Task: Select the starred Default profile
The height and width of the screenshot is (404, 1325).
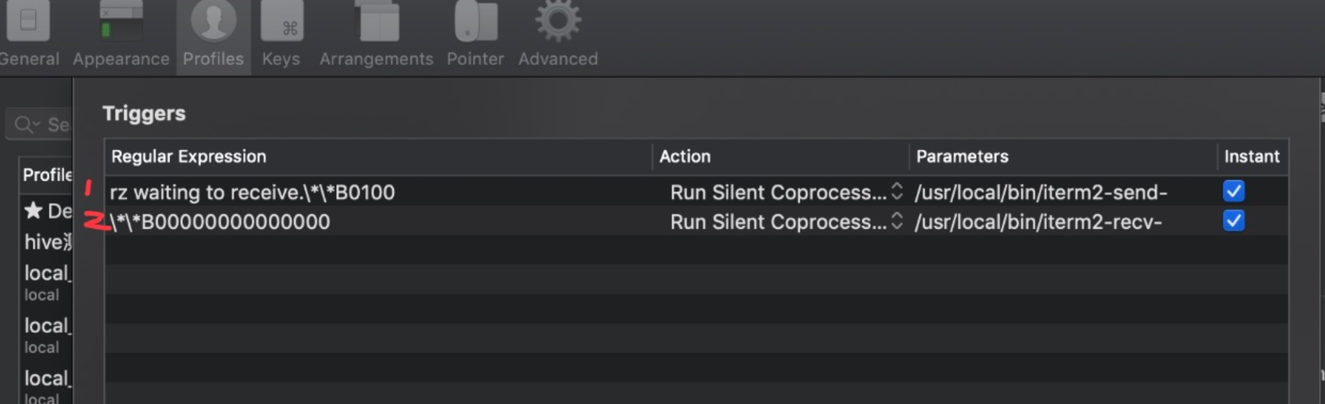Action: 48,211
